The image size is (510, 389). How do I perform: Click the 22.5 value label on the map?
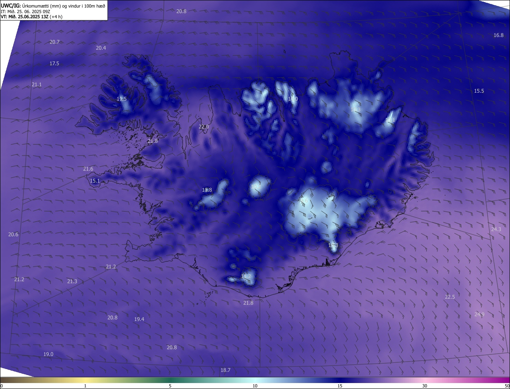point(450,297)
